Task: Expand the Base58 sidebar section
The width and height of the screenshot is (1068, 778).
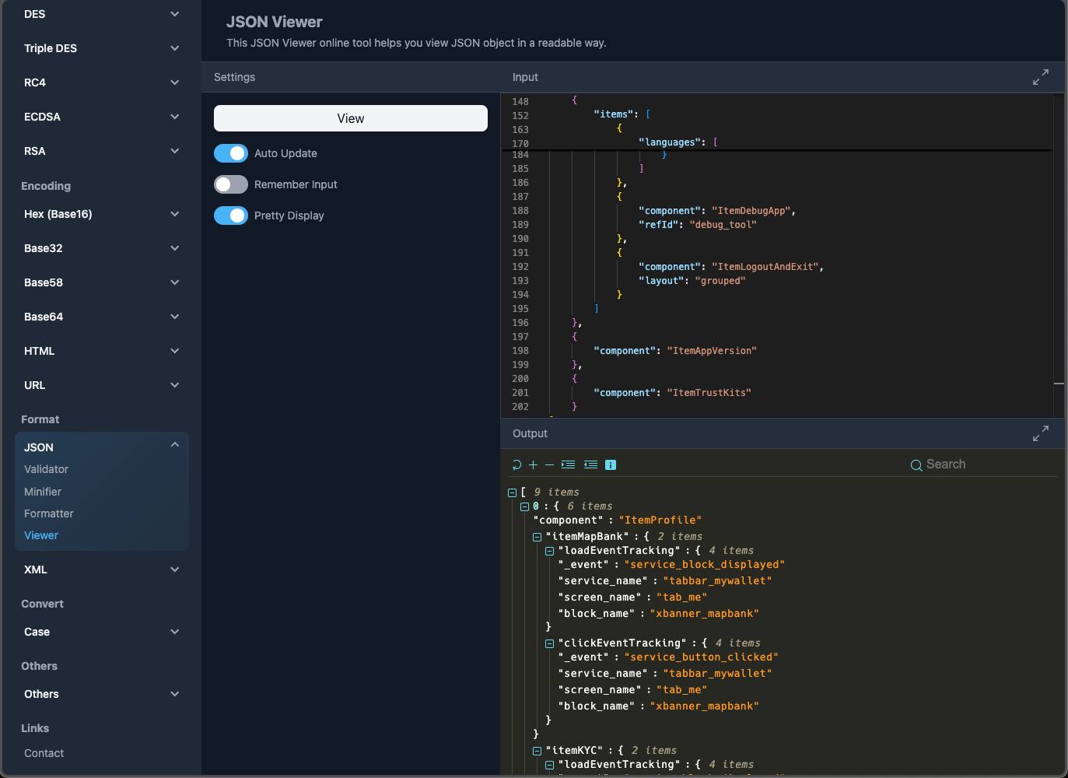Action: pos(102,282)
